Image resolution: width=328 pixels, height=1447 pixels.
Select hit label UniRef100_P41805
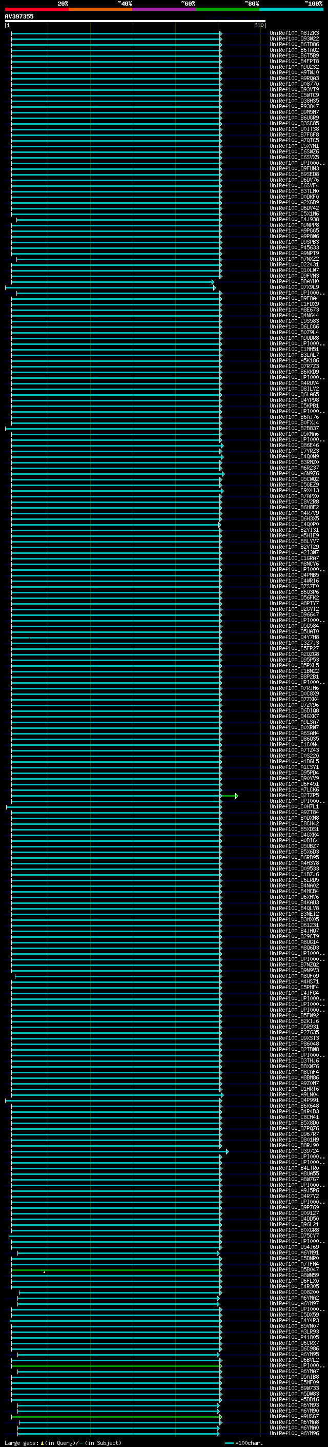(x=294, y=1338)
